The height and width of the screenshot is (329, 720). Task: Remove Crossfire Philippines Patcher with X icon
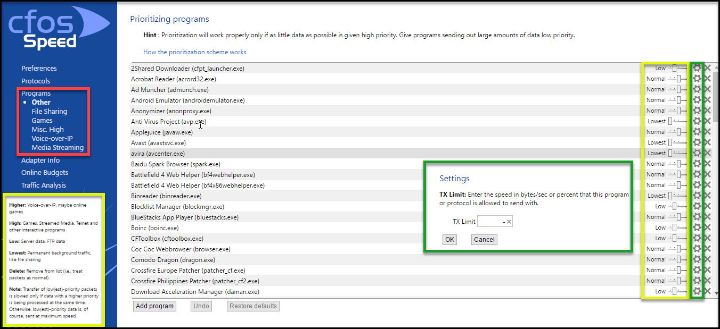707,281
